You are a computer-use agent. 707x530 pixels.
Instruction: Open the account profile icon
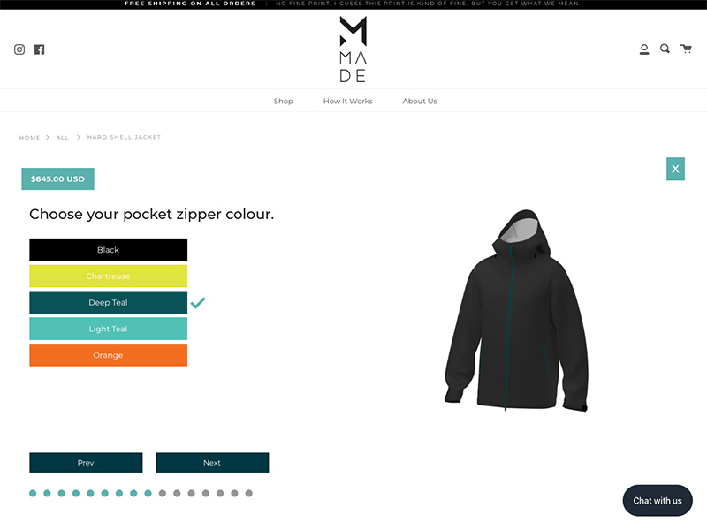point(644,49)
